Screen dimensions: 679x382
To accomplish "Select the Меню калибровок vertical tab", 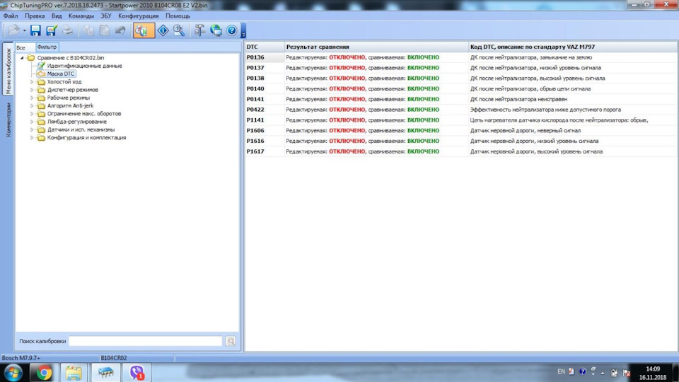I will tap(8, 70).
